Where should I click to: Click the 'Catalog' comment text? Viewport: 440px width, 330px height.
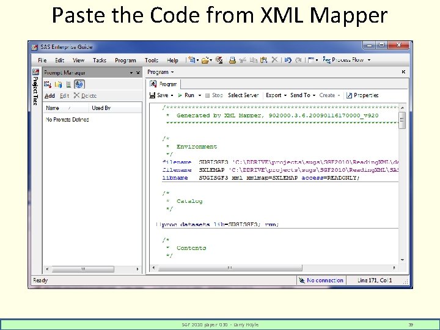click(189, 201)
